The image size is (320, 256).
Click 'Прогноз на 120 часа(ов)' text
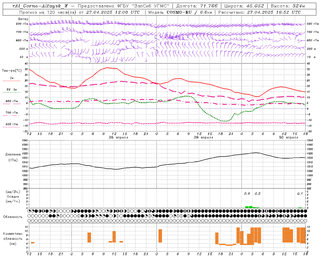[x=48, y=12]
